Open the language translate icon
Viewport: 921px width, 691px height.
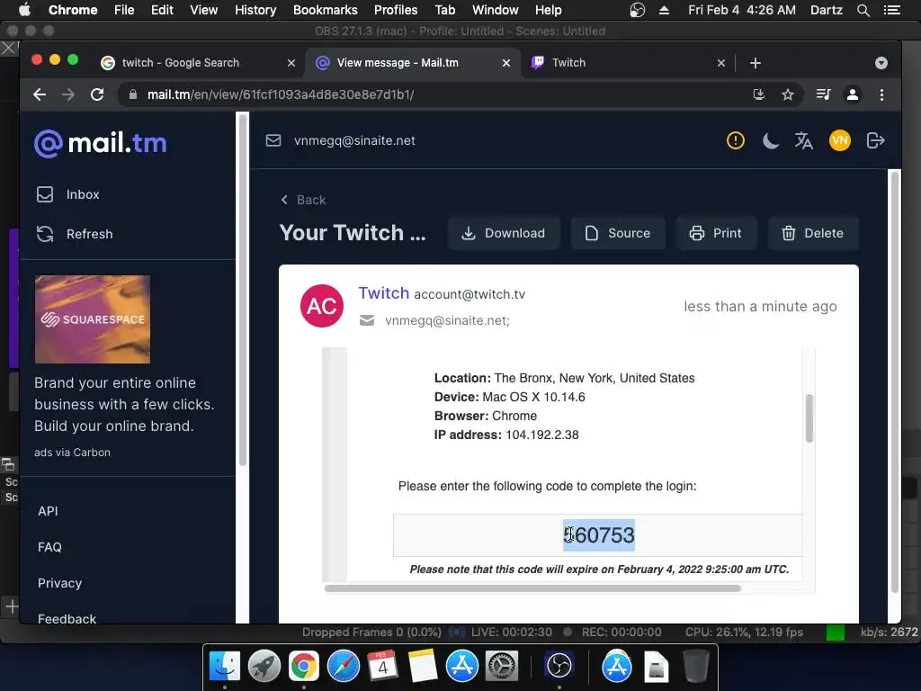click(803, 140)
